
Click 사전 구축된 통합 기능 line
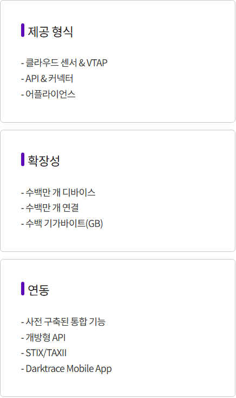pyautogui.click(x=63, y=321)
